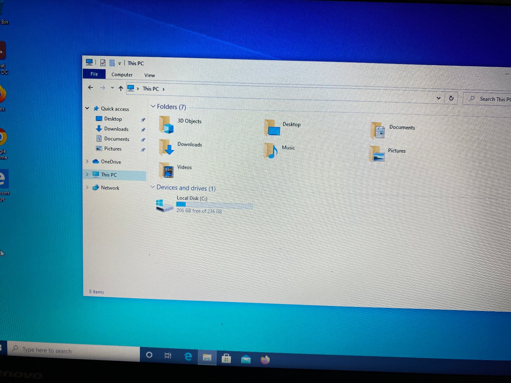Click the 206 GB free of 236 GB text

199,211
